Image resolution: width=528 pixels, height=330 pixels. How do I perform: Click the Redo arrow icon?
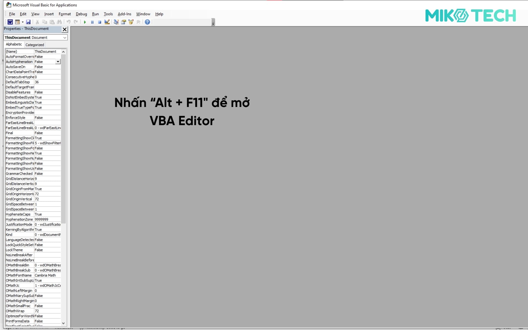(x=76, y=22)
